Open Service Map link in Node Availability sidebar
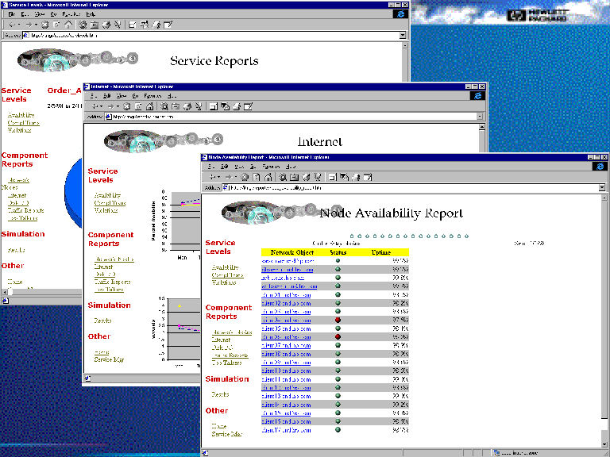Image resolution: width=610 pixels, height=457 pixels. click(226, 434)
